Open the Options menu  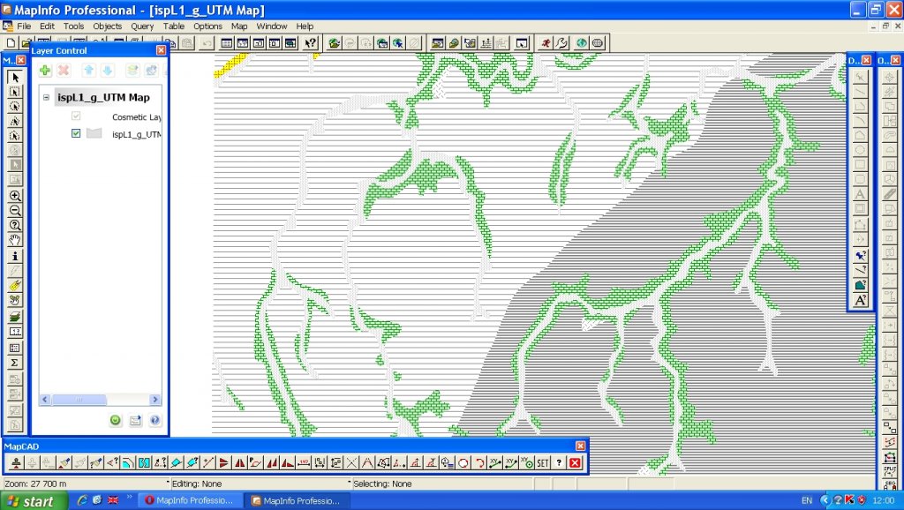207,26
